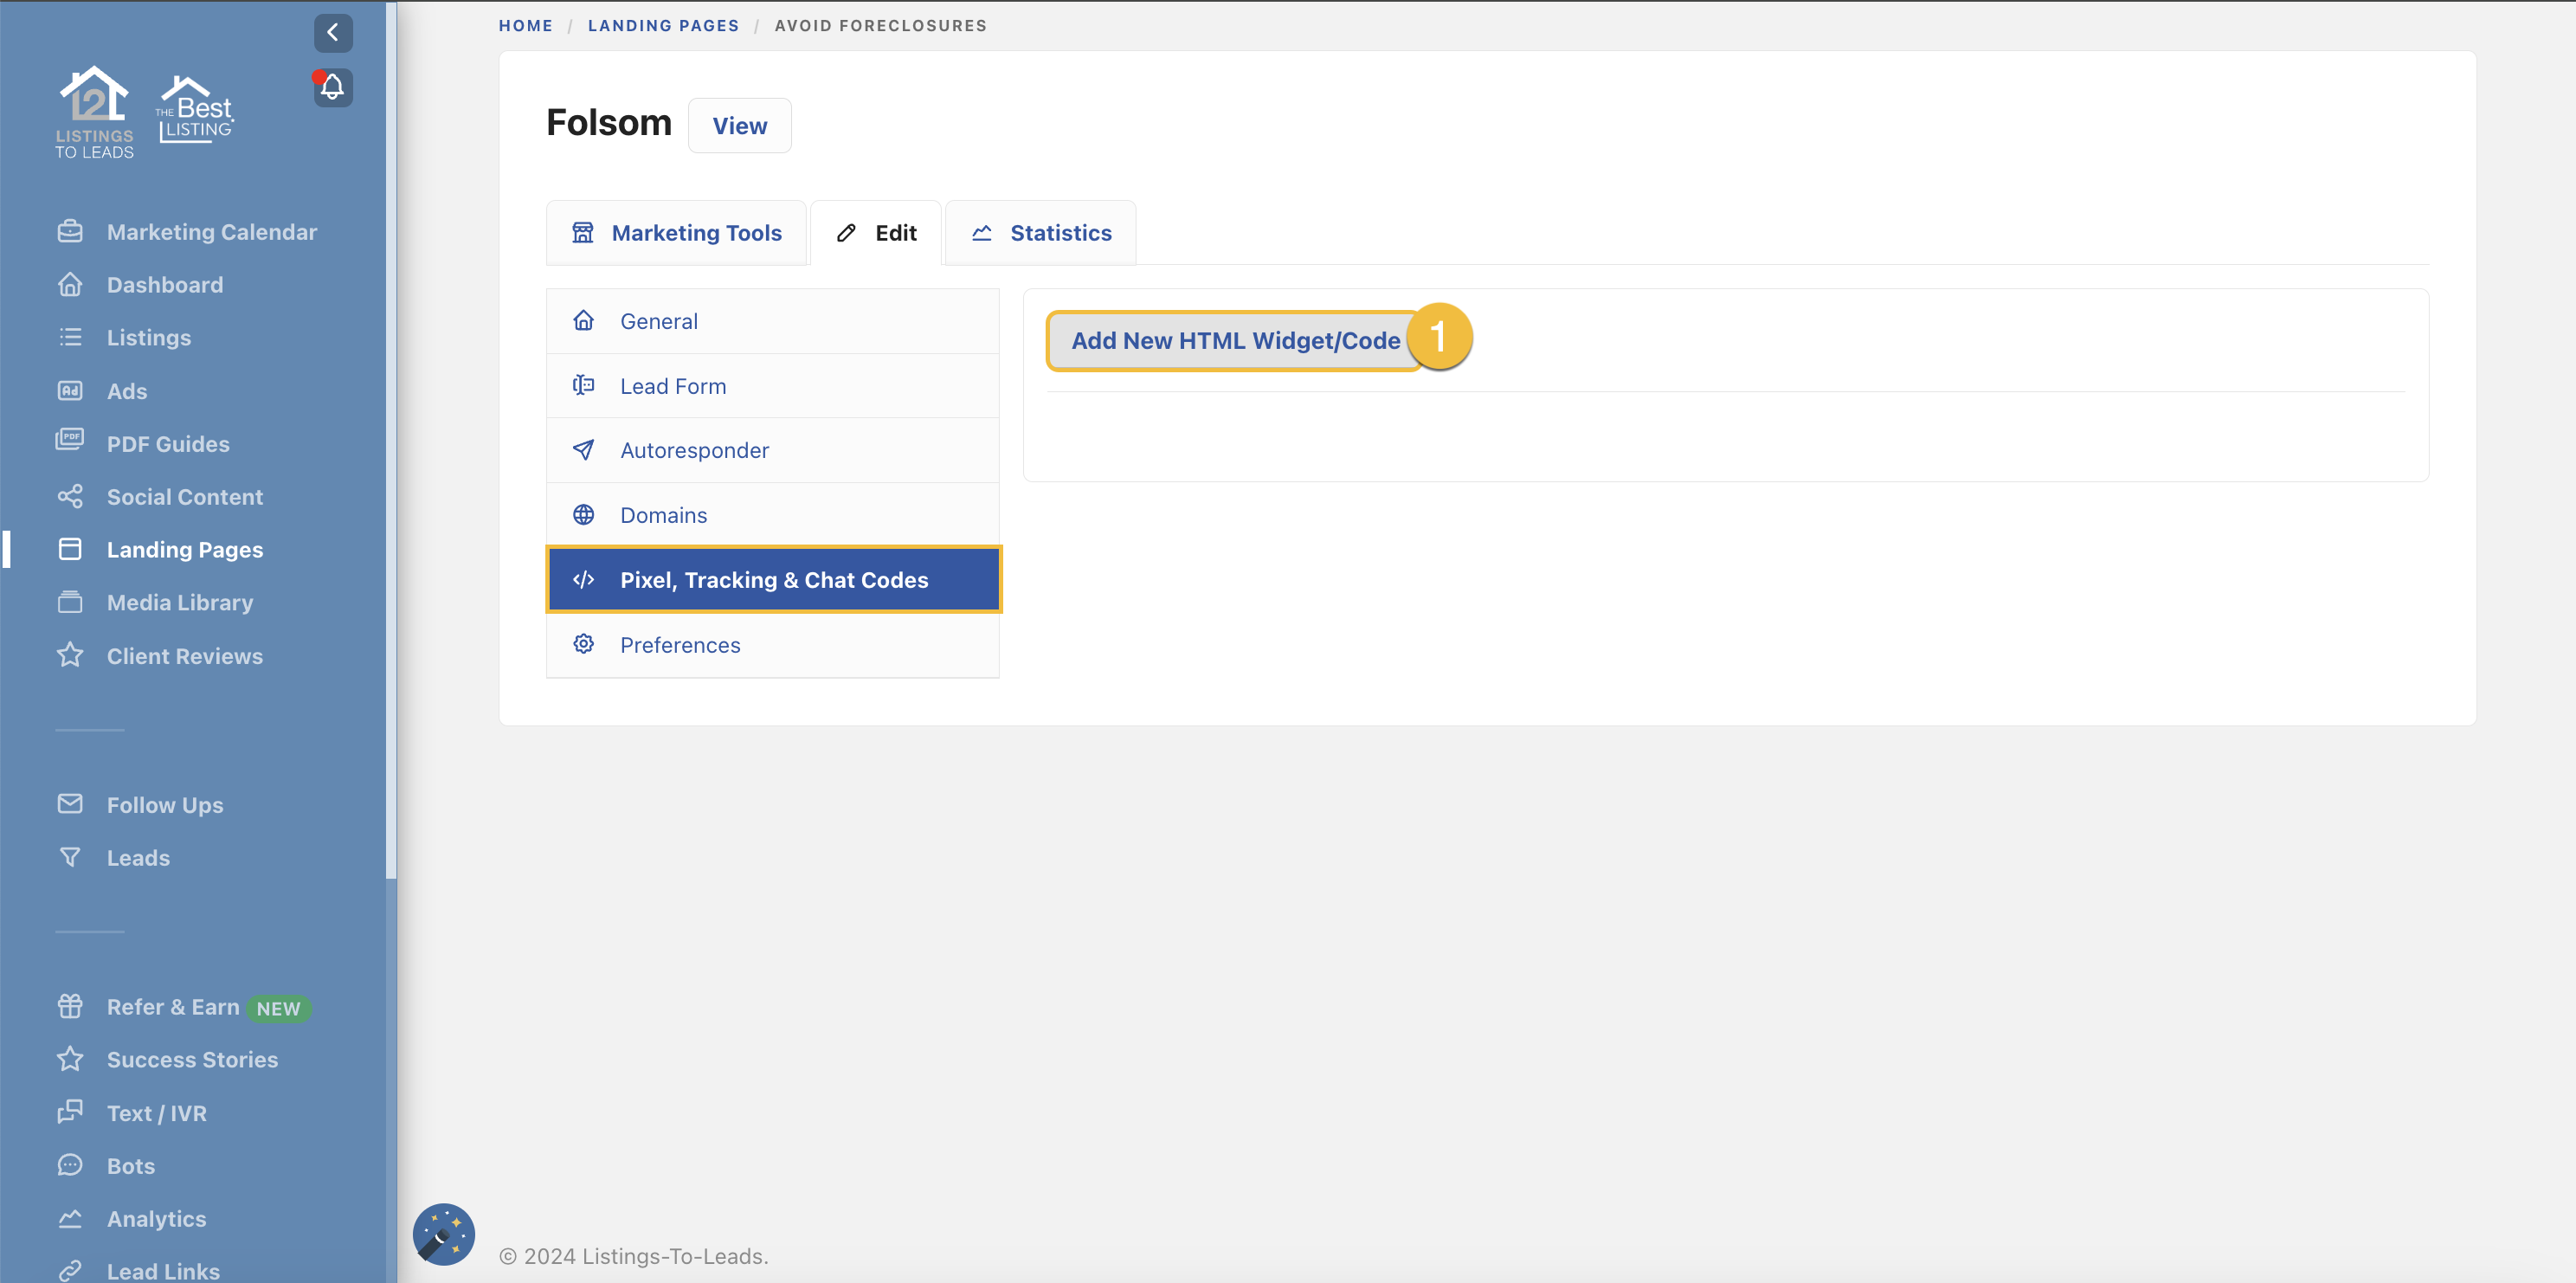Open the Bots sidebar item

click(131, 1166)
